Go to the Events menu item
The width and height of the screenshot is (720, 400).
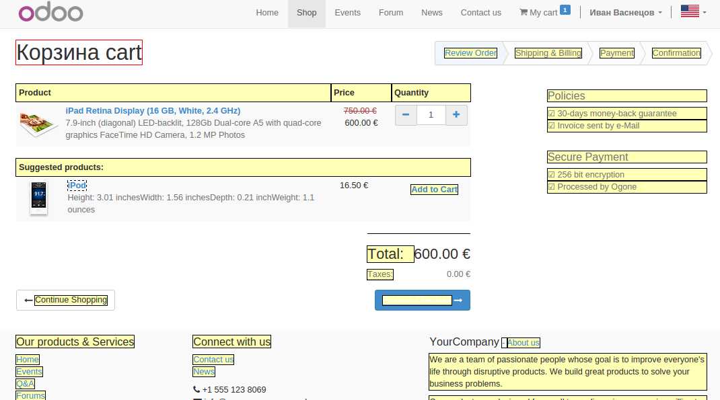click(347, 13)
